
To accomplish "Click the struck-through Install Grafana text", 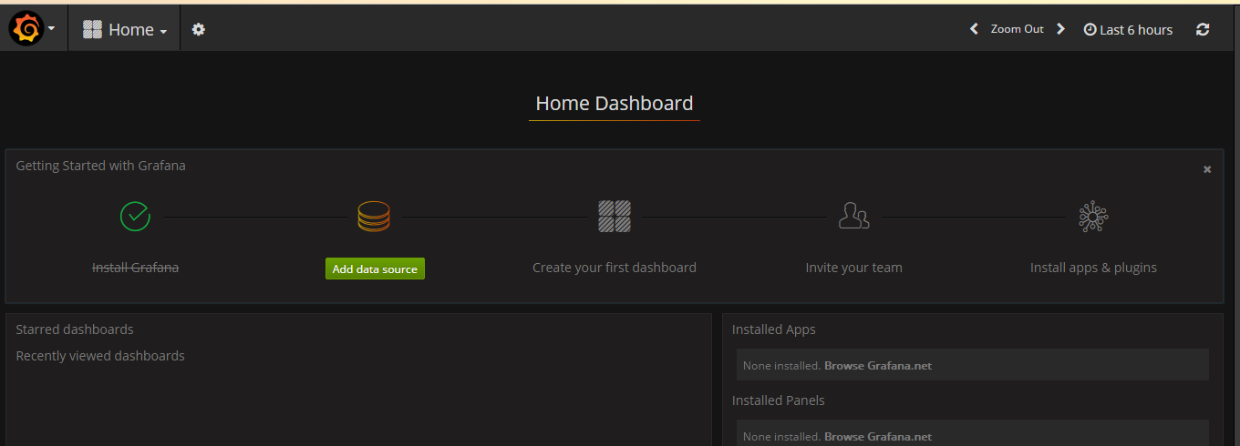I will [135, 268].
